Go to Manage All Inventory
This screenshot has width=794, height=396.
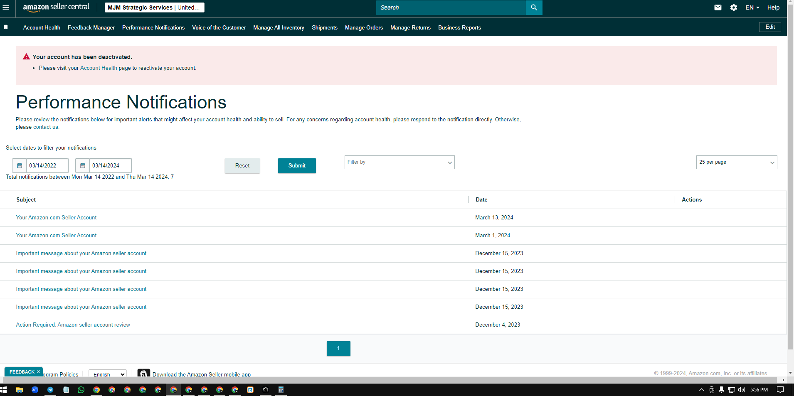pos(279,27)
